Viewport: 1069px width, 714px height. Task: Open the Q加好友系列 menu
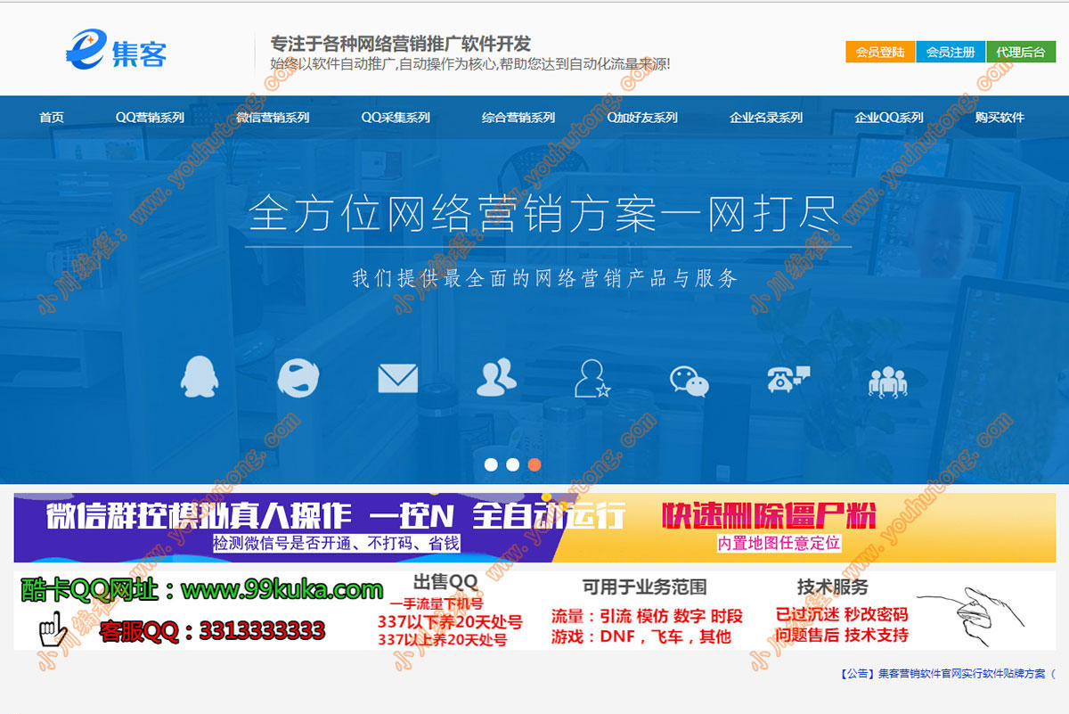click(x=642, y=118)
